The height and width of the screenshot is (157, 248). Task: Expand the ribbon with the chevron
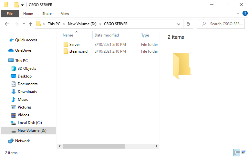point(238,14)
